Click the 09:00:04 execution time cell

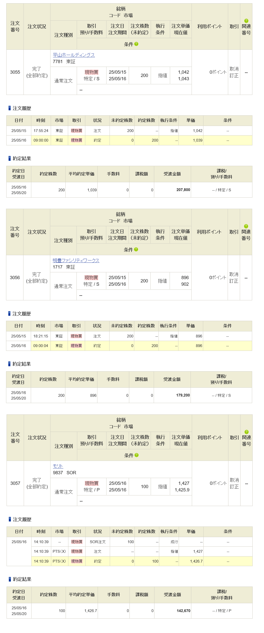(41, 346)
